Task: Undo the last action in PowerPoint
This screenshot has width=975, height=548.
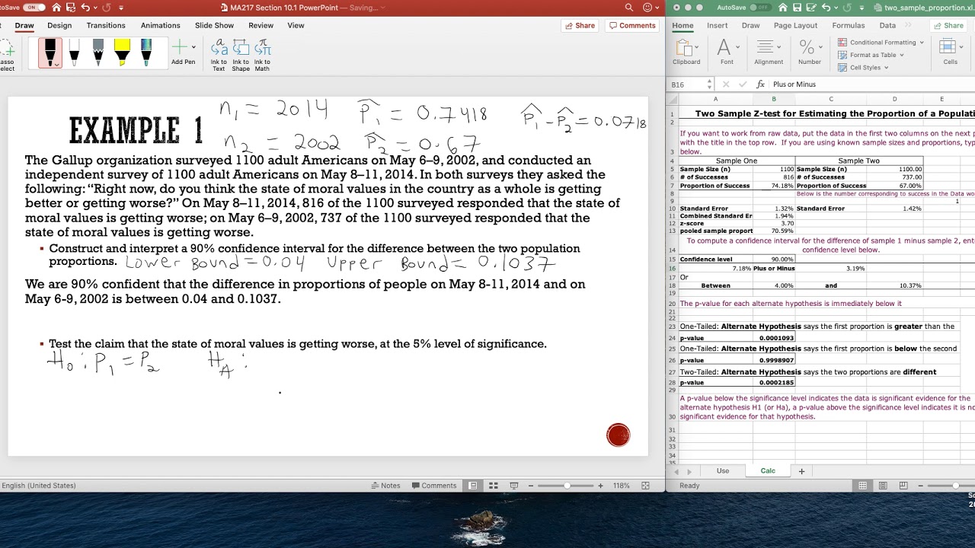Action: tap(85, 8)
